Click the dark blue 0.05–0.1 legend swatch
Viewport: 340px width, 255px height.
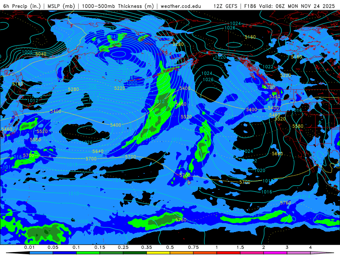(65, 253)
